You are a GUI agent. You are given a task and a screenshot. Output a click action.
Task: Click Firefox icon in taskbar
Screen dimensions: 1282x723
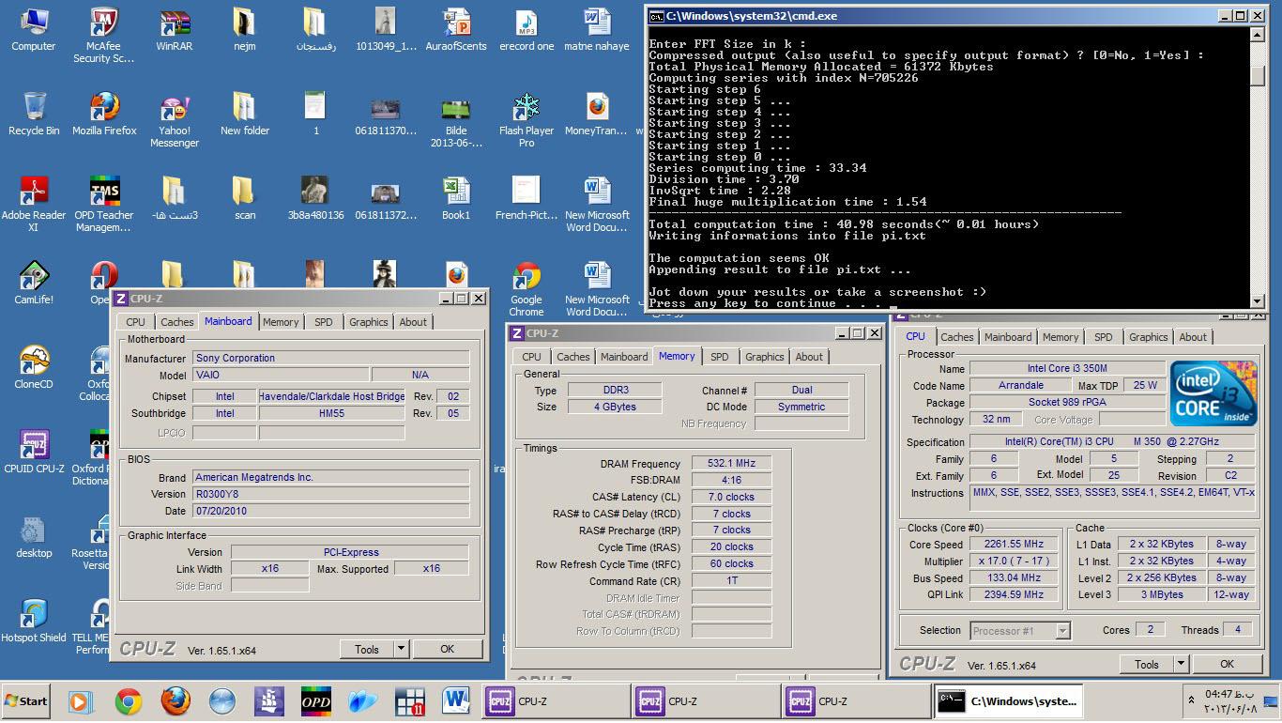pos(176,701)
